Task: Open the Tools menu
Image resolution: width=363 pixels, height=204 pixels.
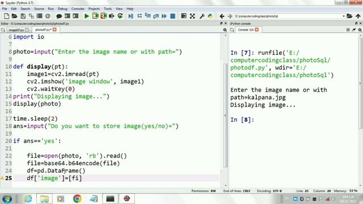Action: (x=108, y=9)
